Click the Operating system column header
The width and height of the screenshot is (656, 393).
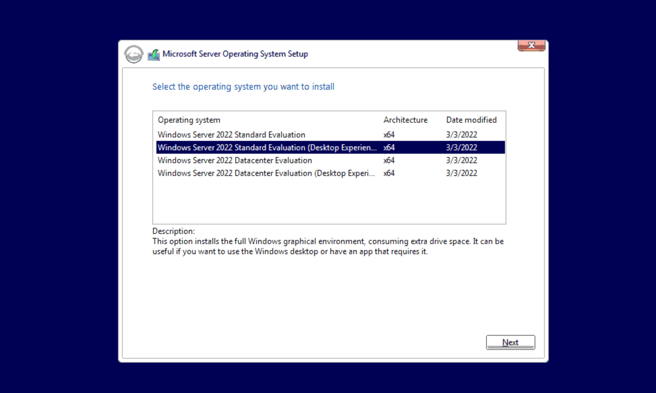tap(189, 120)
